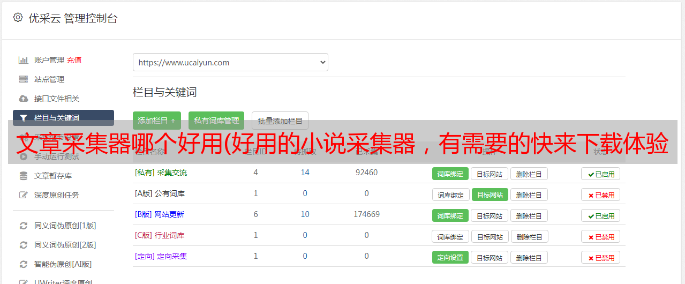Toggle 已禁用 status for 行业词库

pyautogui.click(x=601, y=236)
